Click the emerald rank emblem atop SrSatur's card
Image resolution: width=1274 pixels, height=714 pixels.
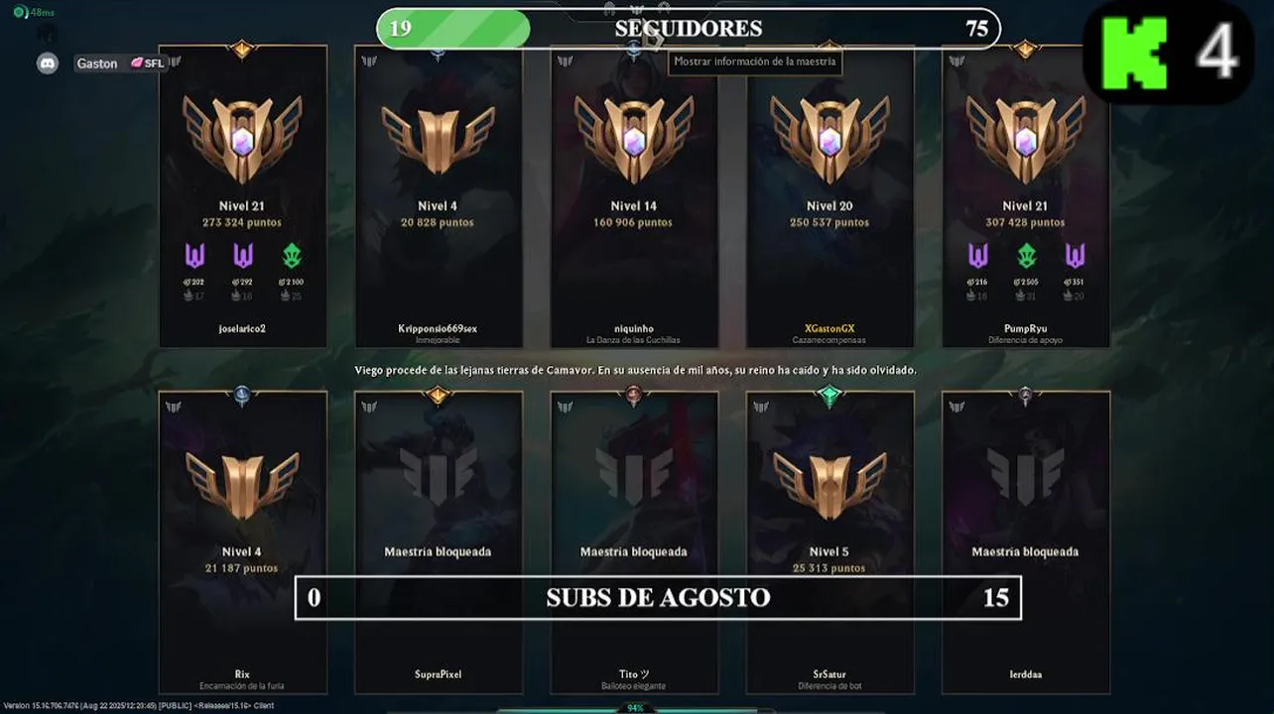click(x=830, y=395)
